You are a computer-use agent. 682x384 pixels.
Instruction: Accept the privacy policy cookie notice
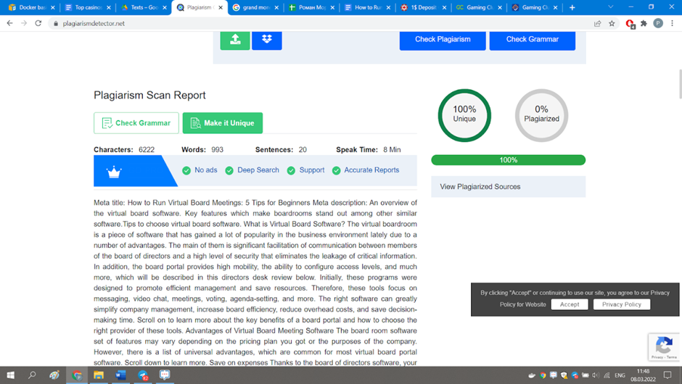click(570, 304)
